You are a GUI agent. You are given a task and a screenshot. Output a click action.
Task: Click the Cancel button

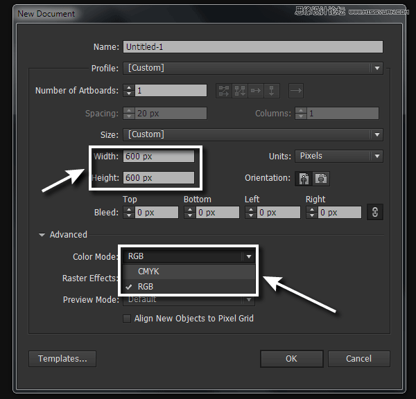click(x=358, y=358)
